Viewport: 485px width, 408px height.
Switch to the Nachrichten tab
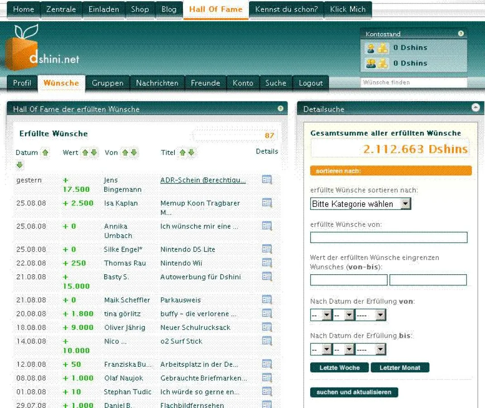pos(157,83)
